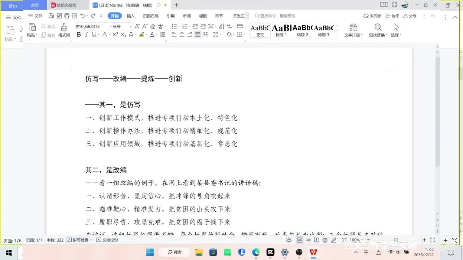The height and width of the screenshot is (260, 463).
Task: Click the Save icon in quick toolbar
Action: pyautogui.click(x=51, y=16)
